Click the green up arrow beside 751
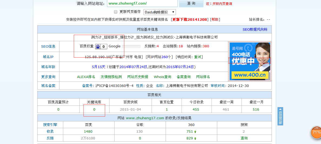Viewport: 321px width, 144px height. coord(195,132)
